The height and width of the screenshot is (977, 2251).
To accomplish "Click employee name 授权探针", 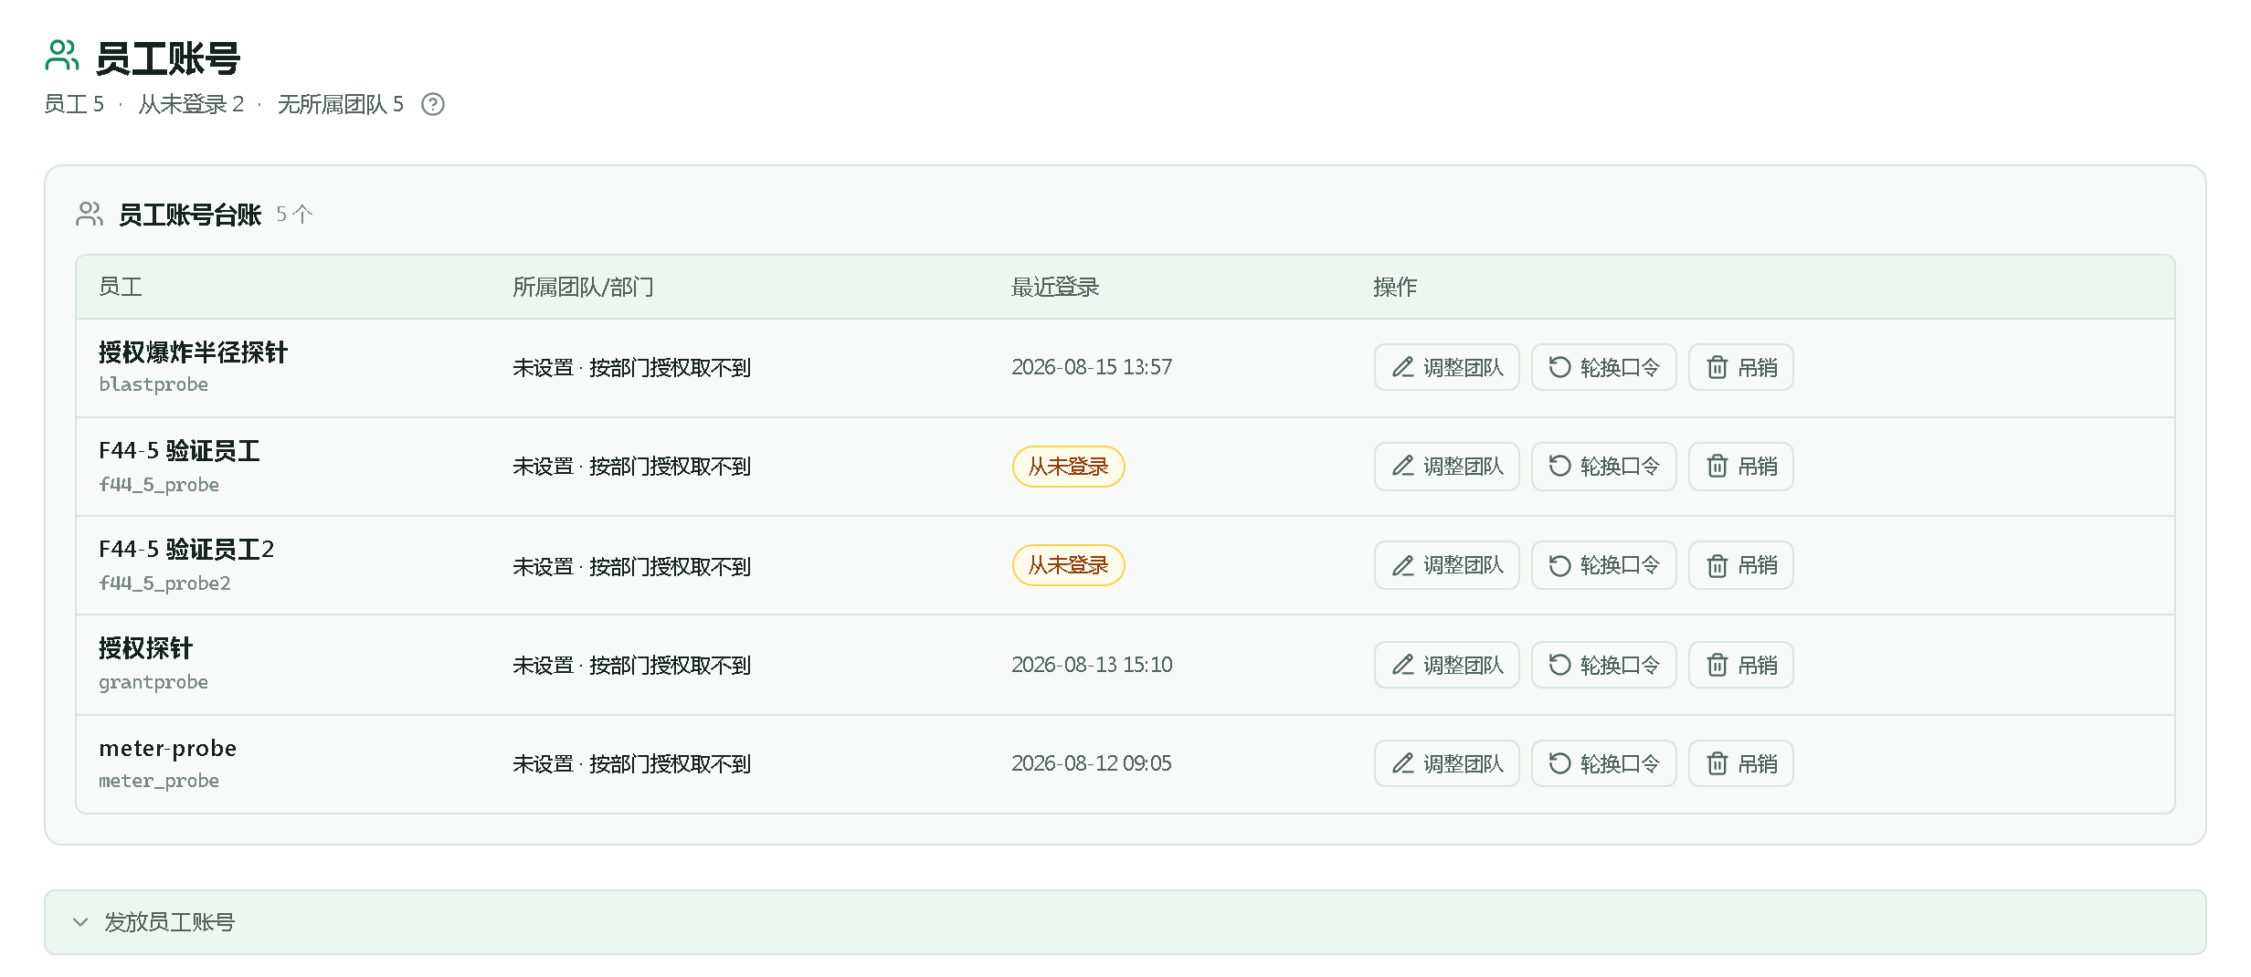I will coord(145,648).
